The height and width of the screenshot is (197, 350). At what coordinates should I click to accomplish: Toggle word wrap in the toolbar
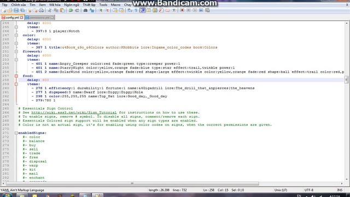coord(130,10)
